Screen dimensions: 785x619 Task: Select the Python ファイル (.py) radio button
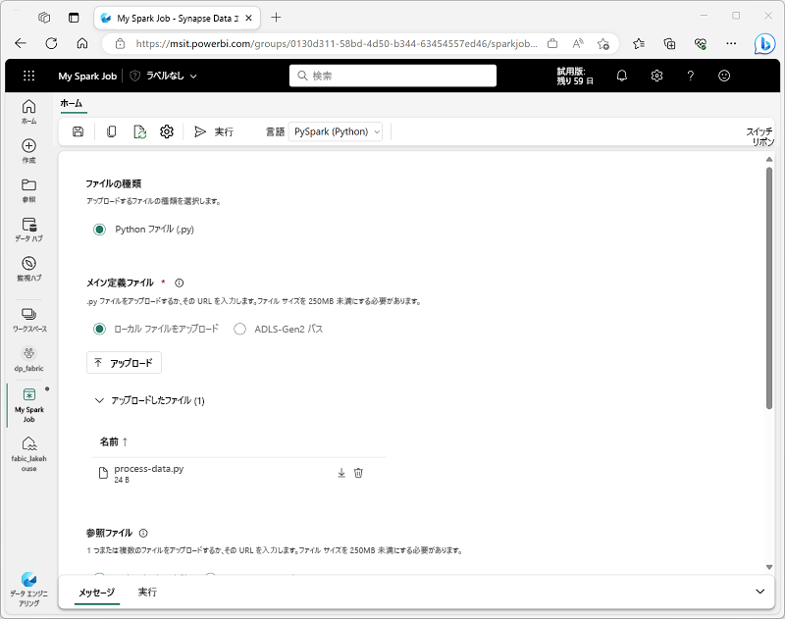pos(98,229)
